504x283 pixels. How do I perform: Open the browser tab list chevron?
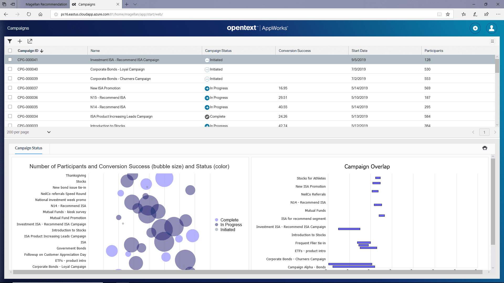pos(135,4)
